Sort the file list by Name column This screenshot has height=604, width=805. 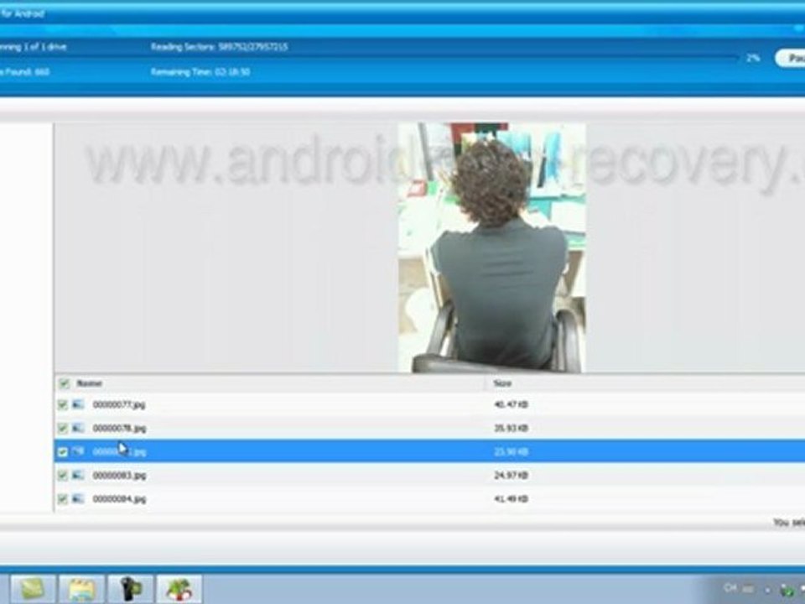[90, 383]
